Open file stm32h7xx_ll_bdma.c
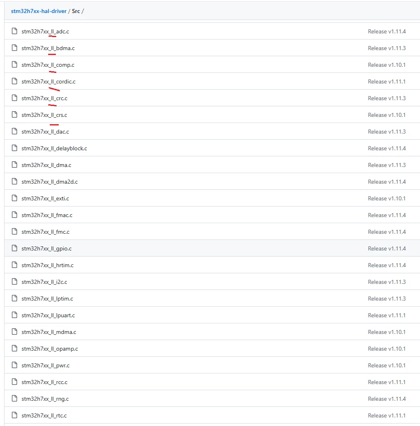Screen dimensions: 420x426 tap(48, 48)
